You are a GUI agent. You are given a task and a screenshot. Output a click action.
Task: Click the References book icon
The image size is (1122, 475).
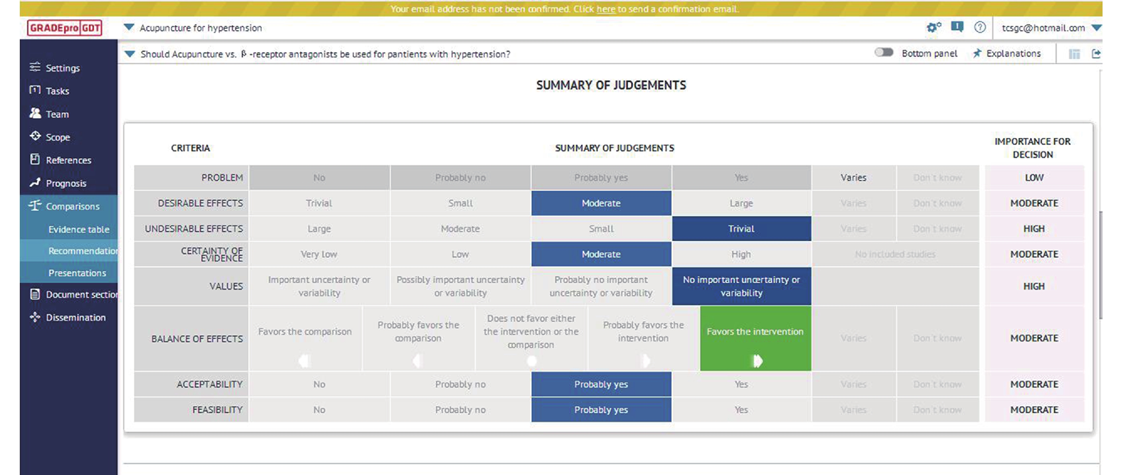pyautogui.click(x=35, y=159)
